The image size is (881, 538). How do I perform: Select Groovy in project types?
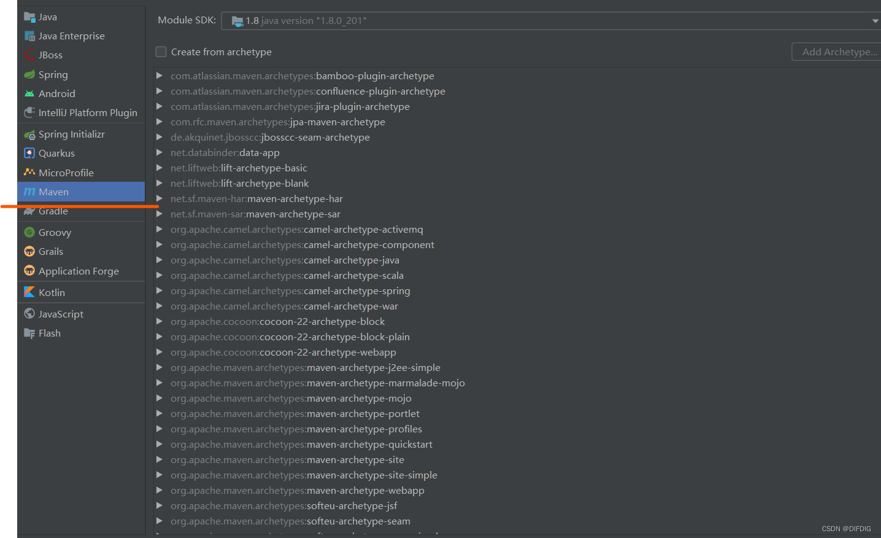[x=81, y=232]
